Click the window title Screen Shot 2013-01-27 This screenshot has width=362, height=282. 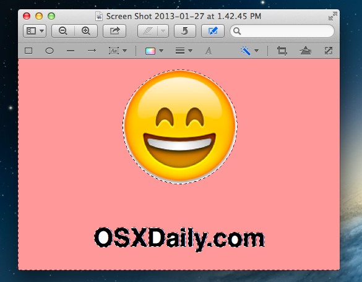coord(184,16)
